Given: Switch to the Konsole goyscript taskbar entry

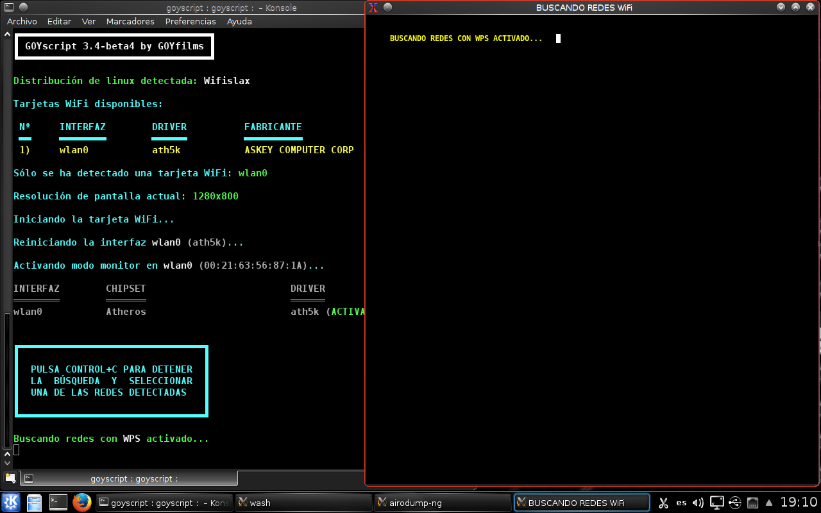Looking at the screenshot, I should pyautogui.click(x=164, y=503).
